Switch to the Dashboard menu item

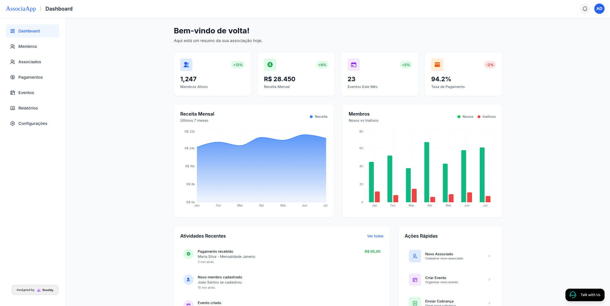(x=29, y=31)
